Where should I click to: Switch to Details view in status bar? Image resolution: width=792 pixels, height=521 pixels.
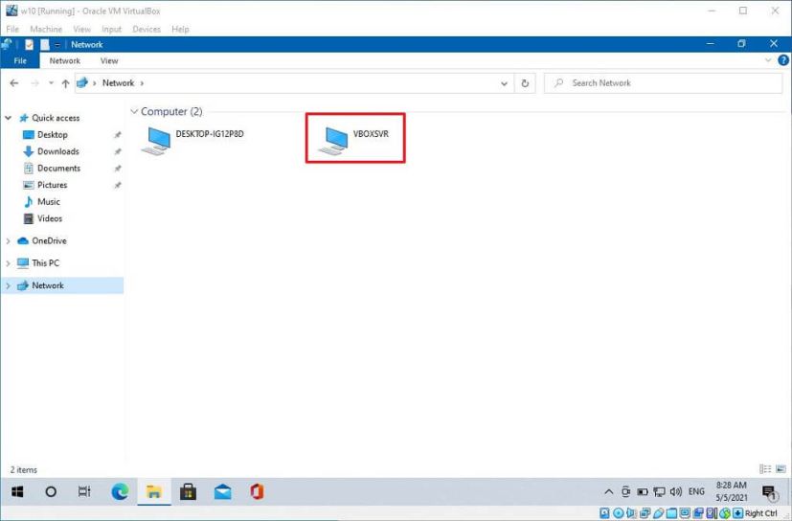tap(765, 469)
